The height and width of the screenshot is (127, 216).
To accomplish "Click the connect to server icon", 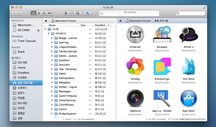I will [77, 13].
